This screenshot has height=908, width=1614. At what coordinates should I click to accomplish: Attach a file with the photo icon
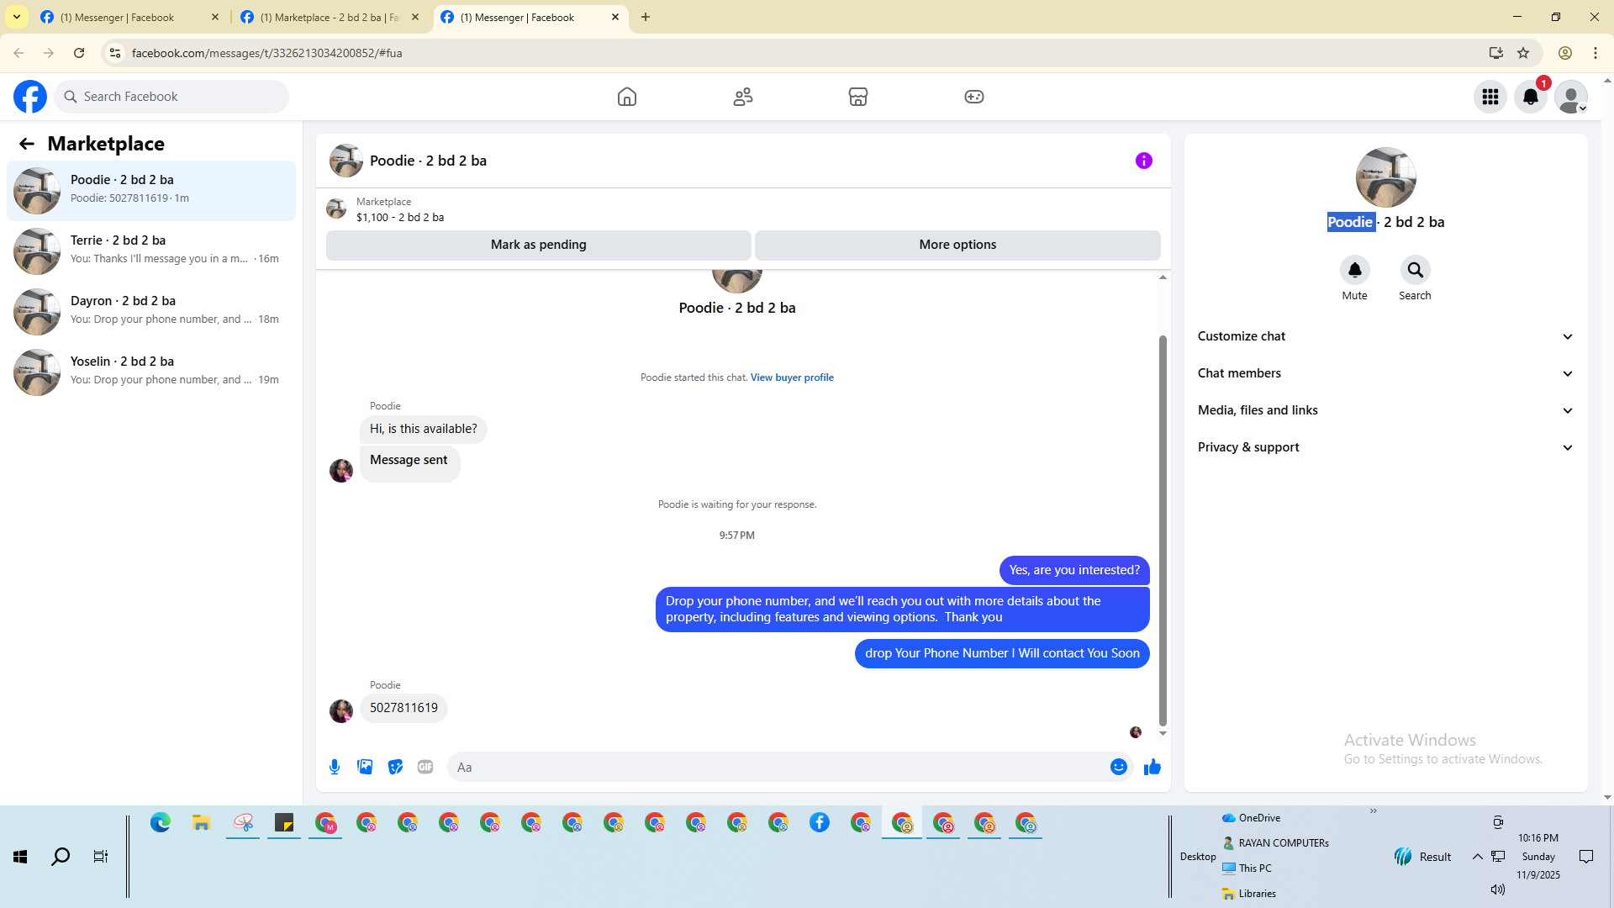pos(365,767)
